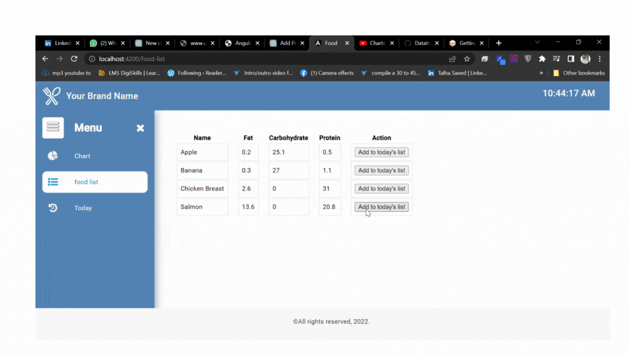Open the browser Extensions puzzle icon
The image size is (630, 354).
[542, 58]
